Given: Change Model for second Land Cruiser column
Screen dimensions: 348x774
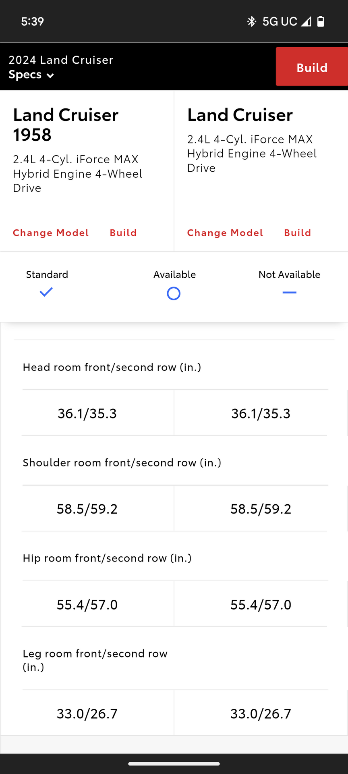Looking at the screenshot, I should coord(225,233).
